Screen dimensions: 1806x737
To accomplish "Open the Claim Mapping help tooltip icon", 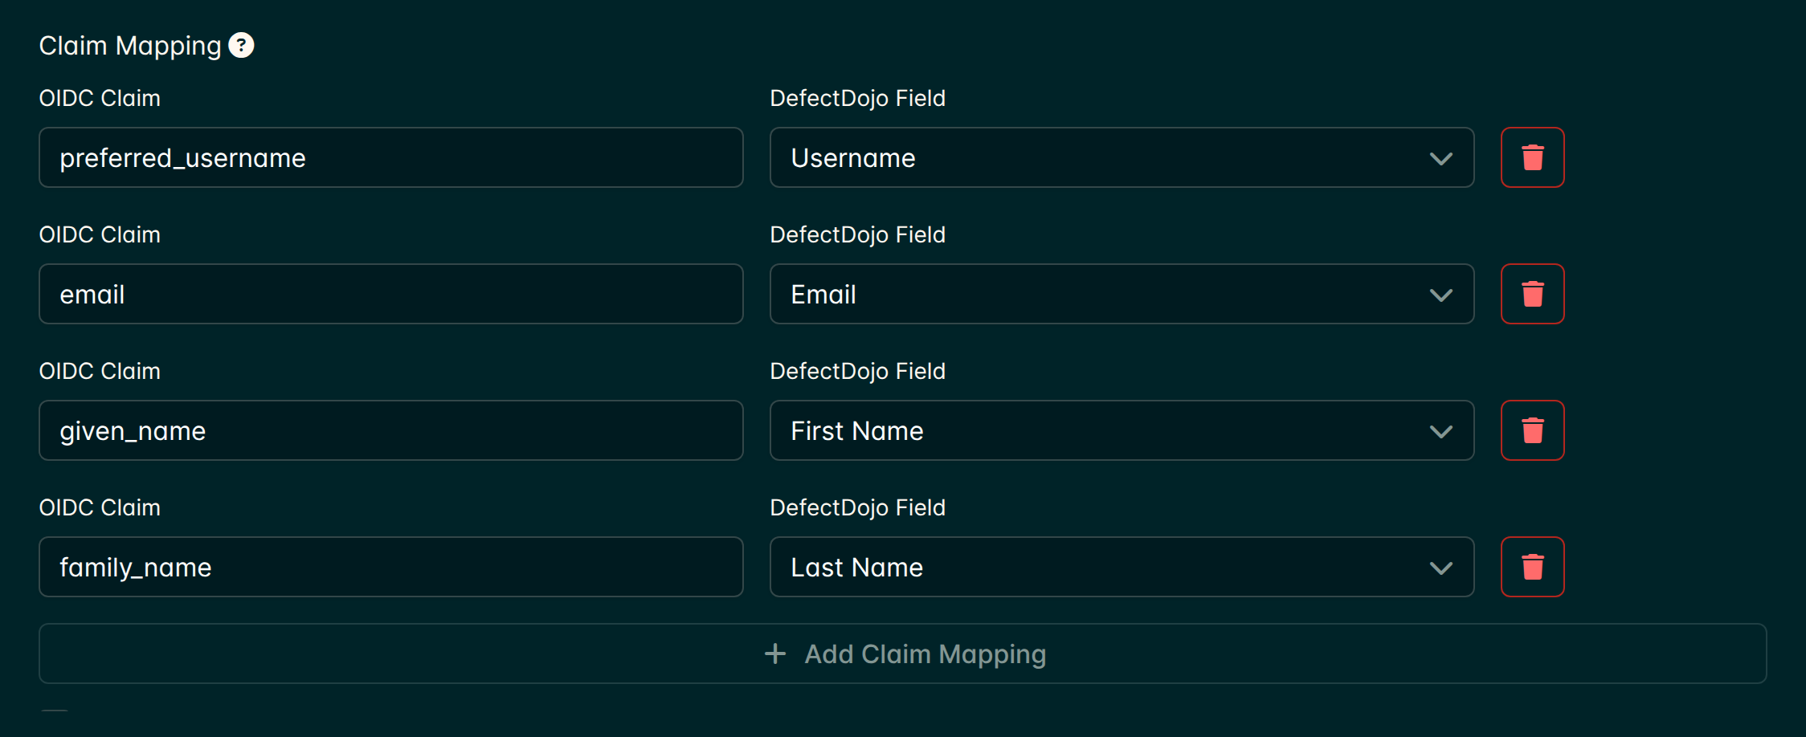I will (241, 45).
